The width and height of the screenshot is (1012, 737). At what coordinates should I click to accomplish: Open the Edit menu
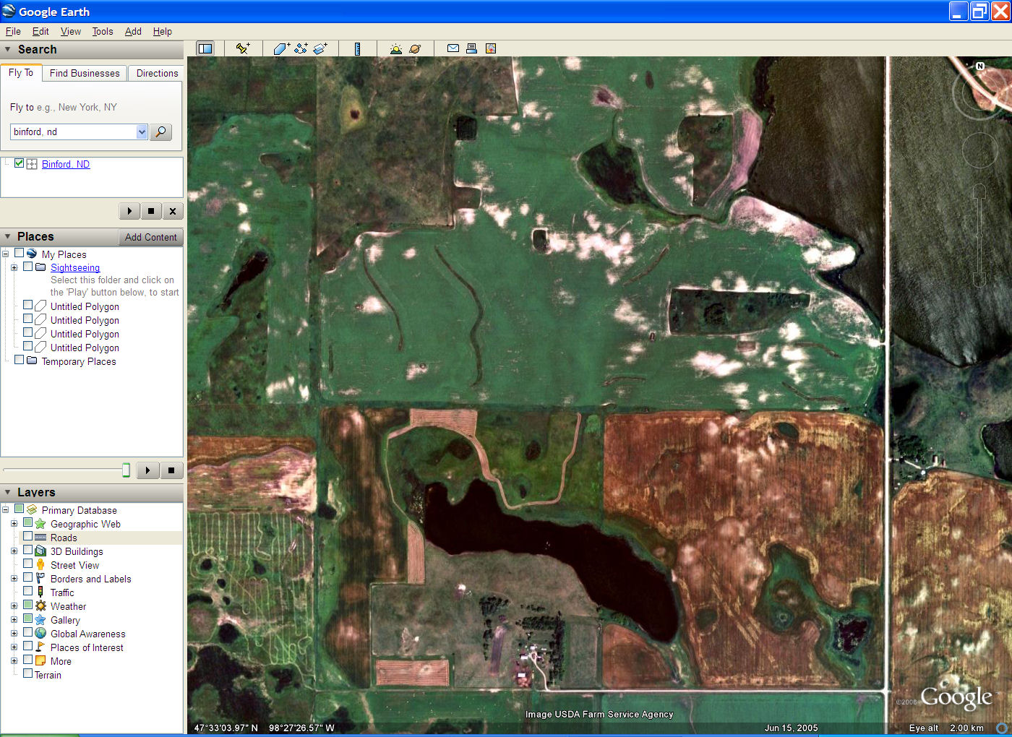click(x=40, y=31)
